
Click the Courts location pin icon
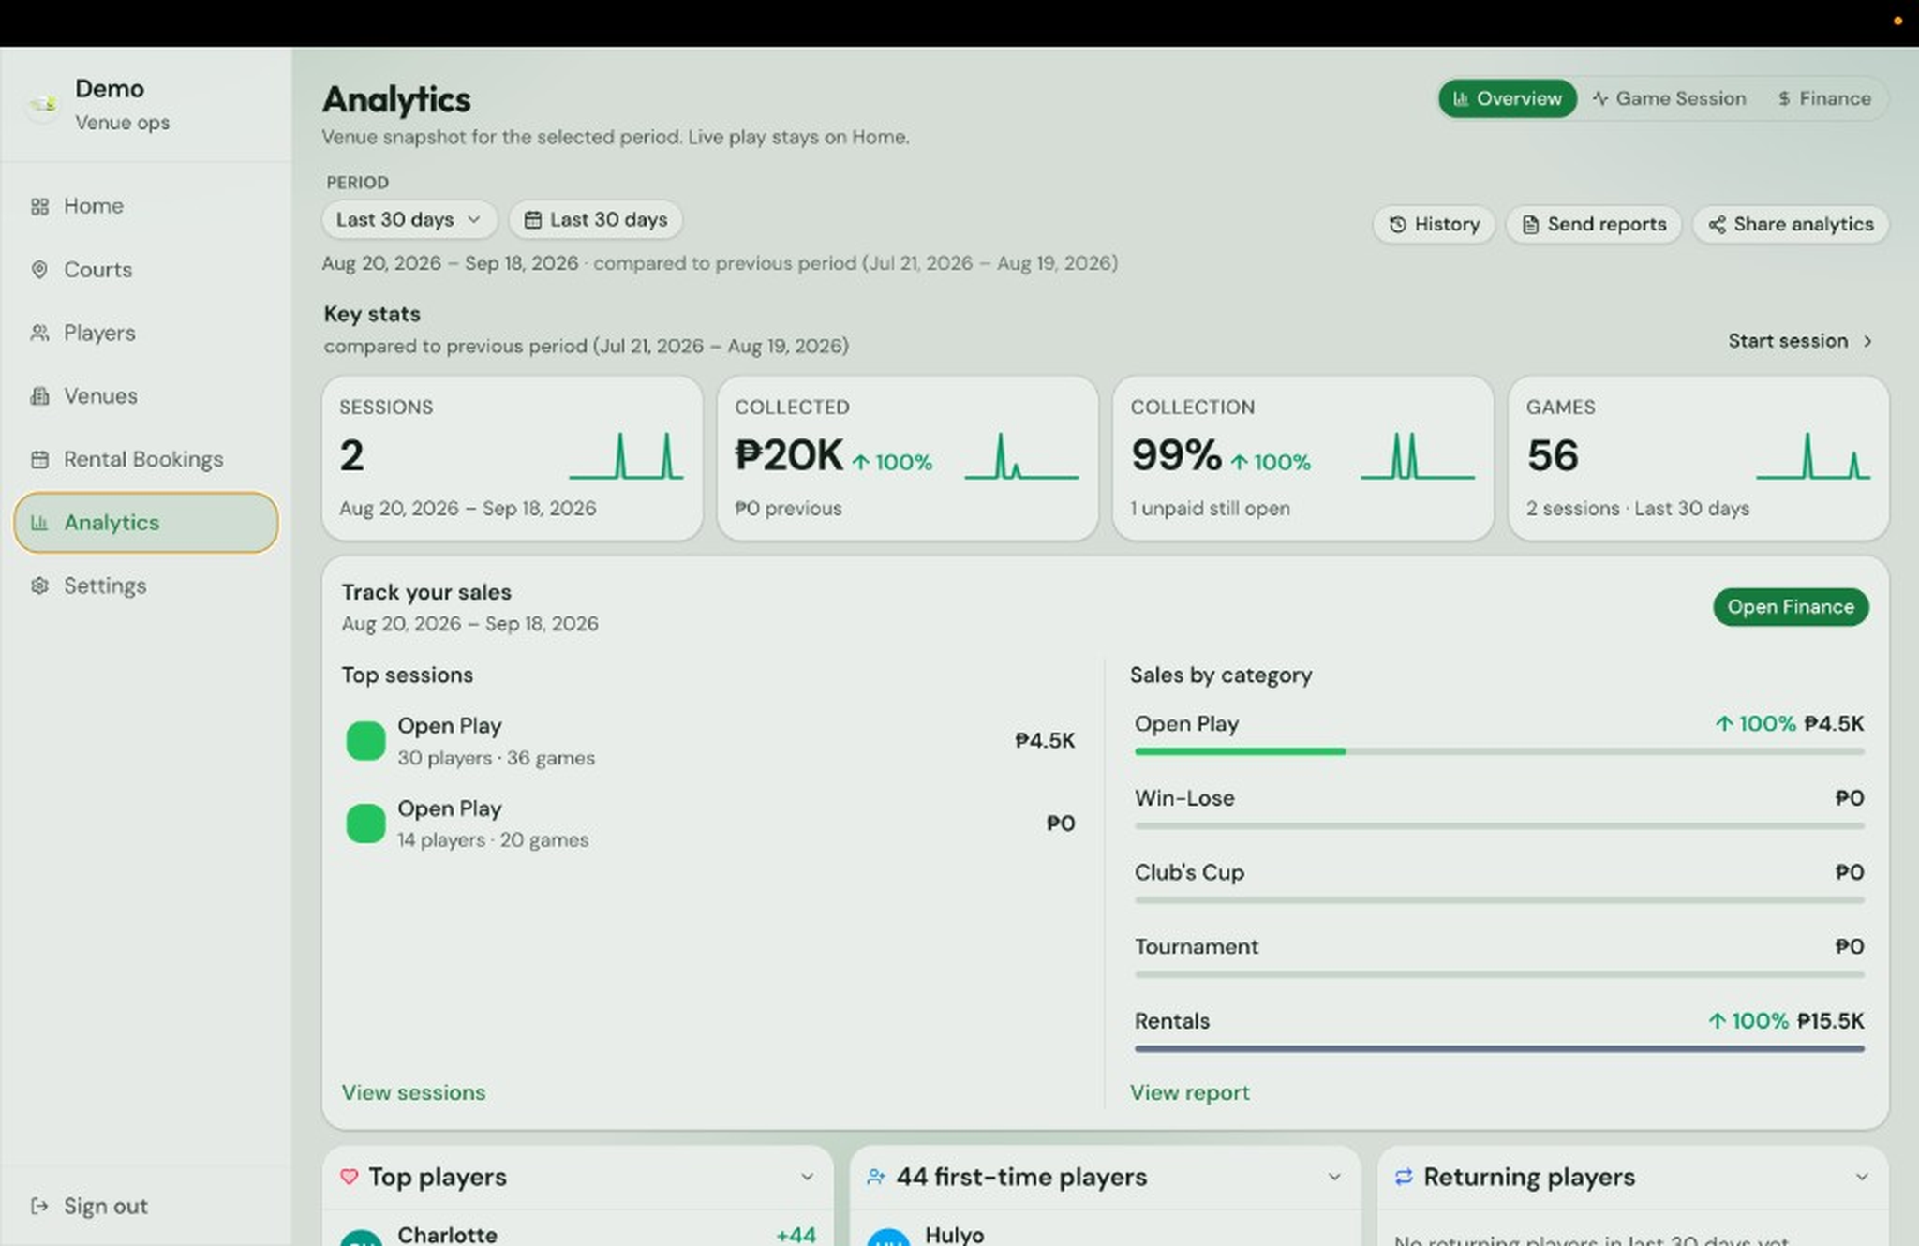(39, 270)
